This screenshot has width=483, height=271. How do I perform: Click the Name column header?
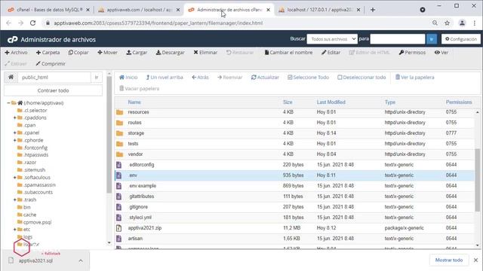[x=134, y=102]
